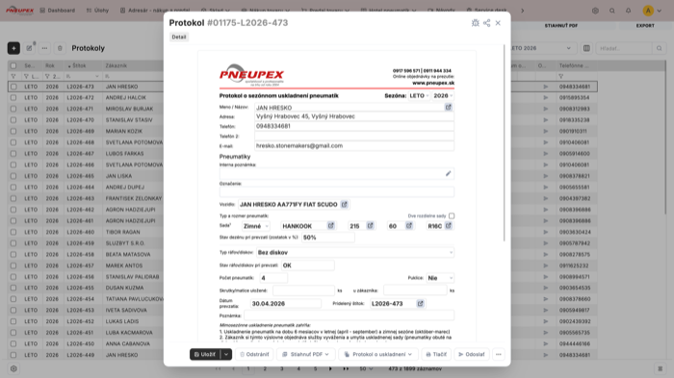The width and height of the screenshot is (674, 378).
Task: Tick the Dve rozdielne sady checkbox
Action: pyautogui.click(x=452, y=215)
